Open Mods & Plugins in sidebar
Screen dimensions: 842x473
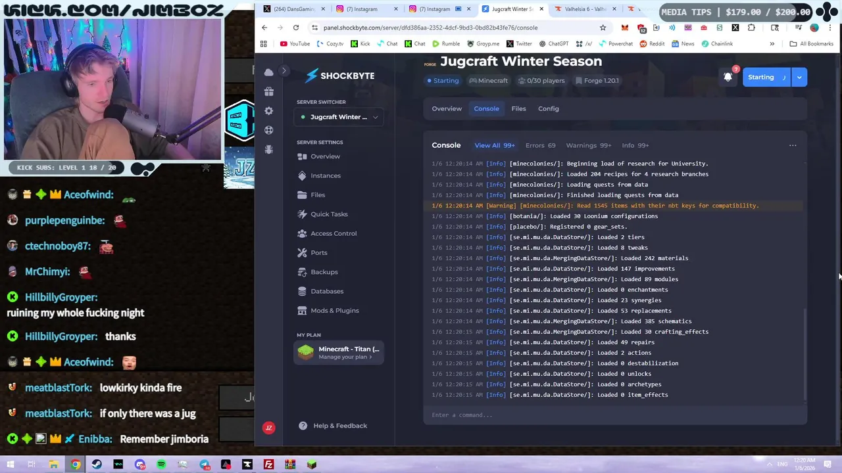point(334,311)
